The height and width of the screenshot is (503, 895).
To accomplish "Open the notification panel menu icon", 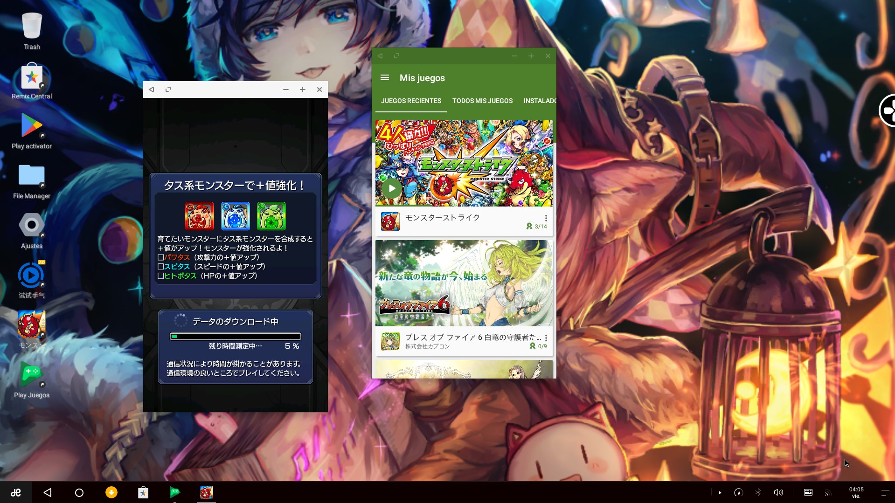I will click(885, 492).
